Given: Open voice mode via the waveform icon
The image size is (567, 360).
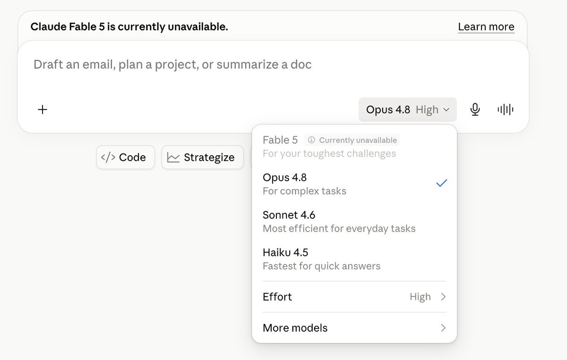Looking at the screenshot, I should 505,109.
